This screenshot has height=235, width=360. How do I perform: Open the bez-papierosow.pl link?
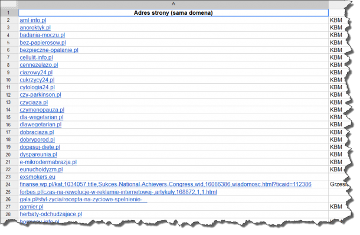pos(42,43)
